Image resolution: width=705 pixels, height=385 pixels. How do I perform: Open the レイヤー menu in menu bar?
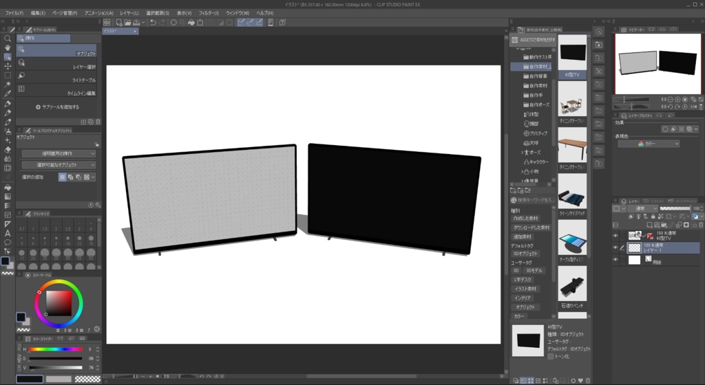(x=129, y=13)
